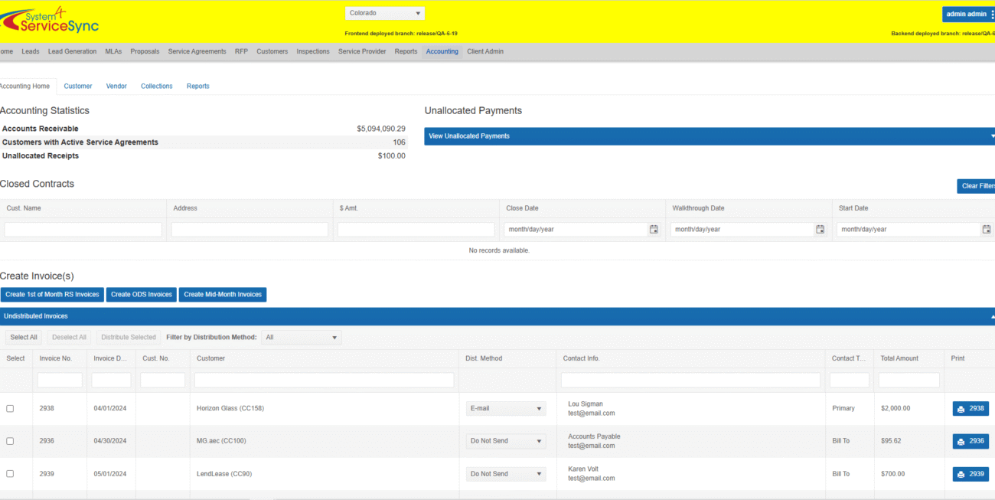Click the Cust. Name filter input field
Image resolution: width=995 pixels, height=500 pixels.
coord(83,230)
